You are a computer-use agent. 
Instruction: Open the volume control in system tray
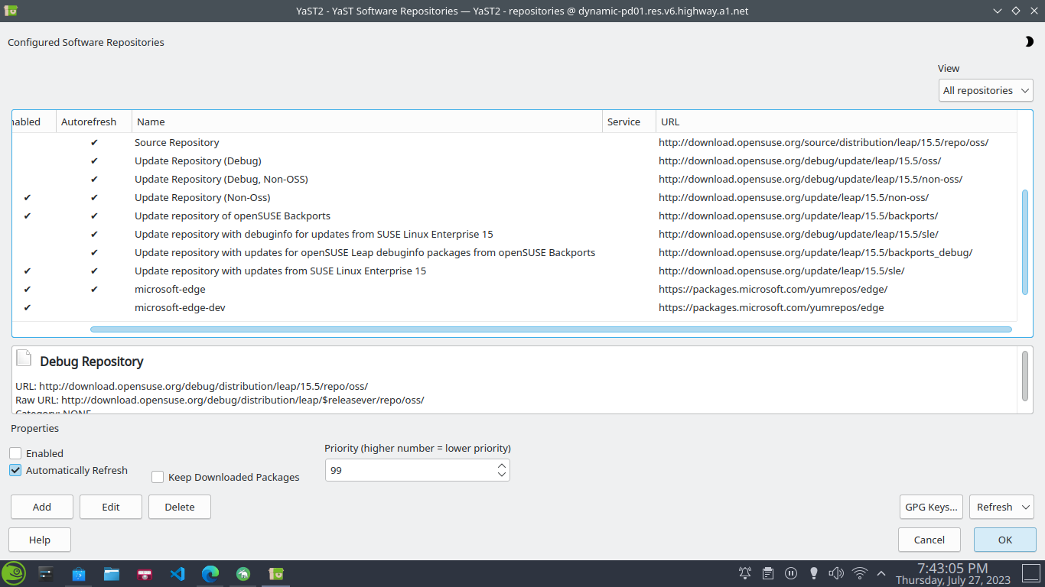tap(836, 572)
